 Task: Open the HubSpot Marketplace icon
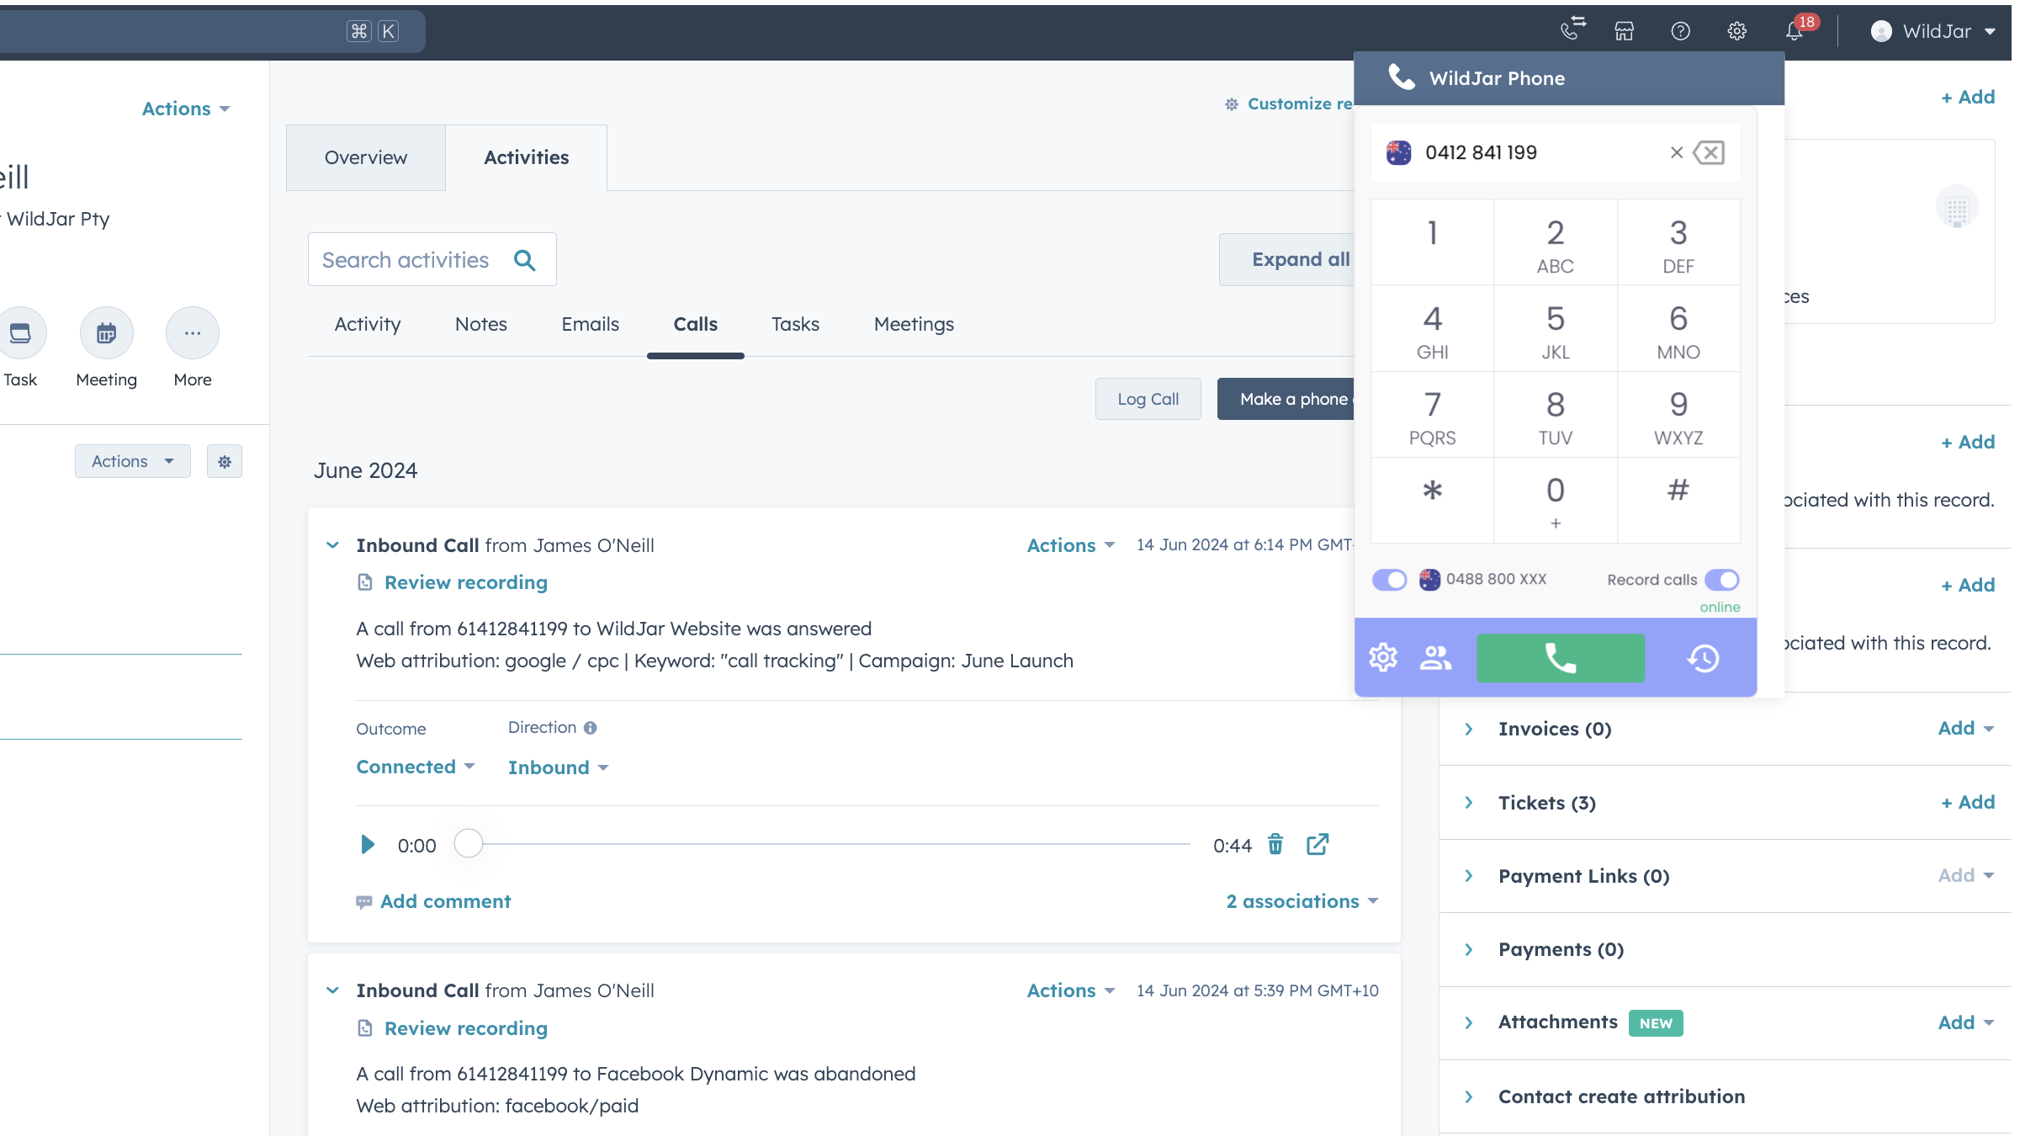pyautogui.click(x=1624, y=31)
